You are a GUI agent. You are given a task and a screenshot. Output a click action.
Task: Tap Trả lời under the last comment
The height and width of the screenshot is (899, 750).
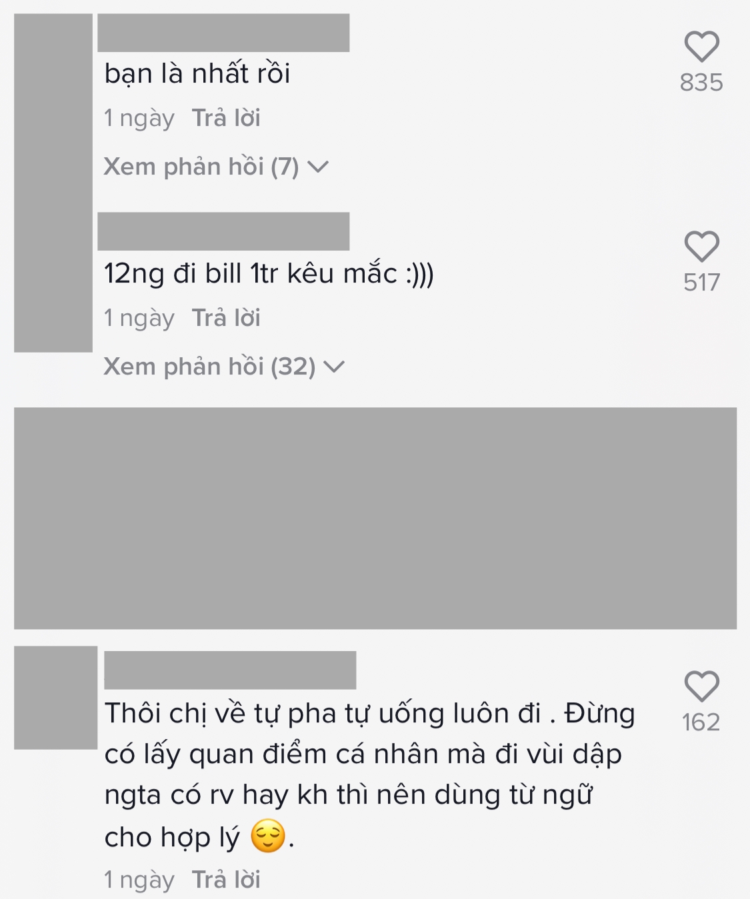coord(226,880)
